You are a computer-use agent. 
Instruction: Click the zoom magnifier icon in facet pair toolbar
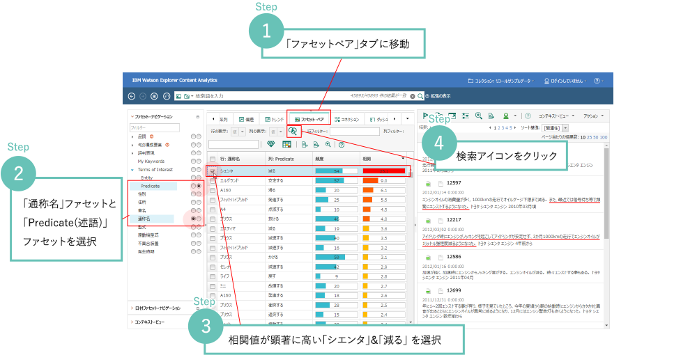point(328,144)
